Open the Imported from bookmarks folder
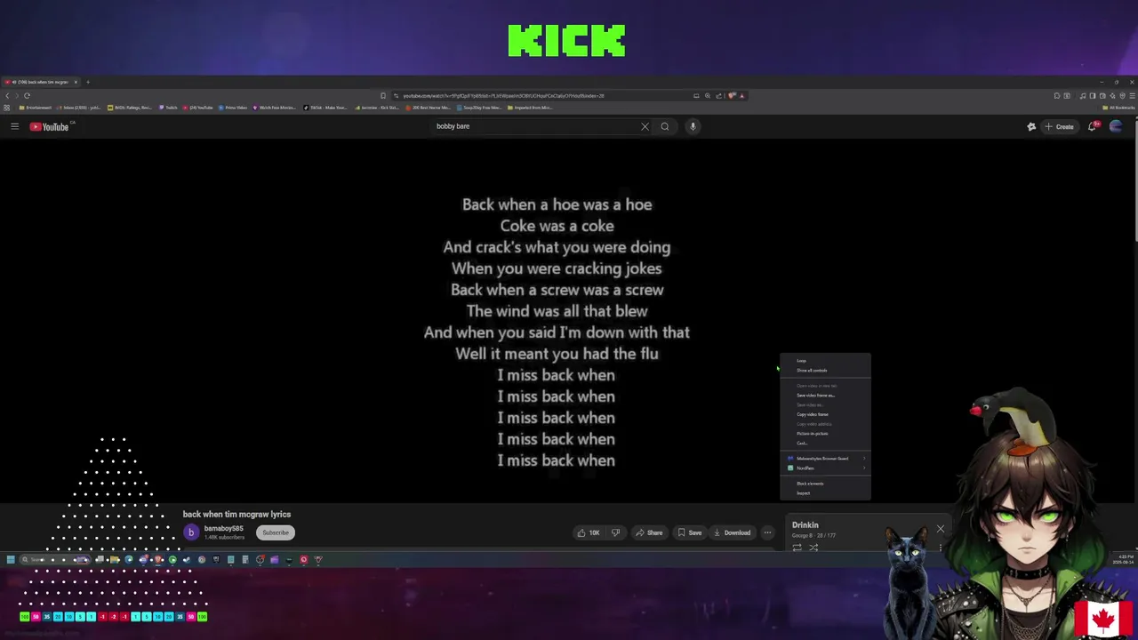The height and width of the screenshot is (640, 1138). 530,108
